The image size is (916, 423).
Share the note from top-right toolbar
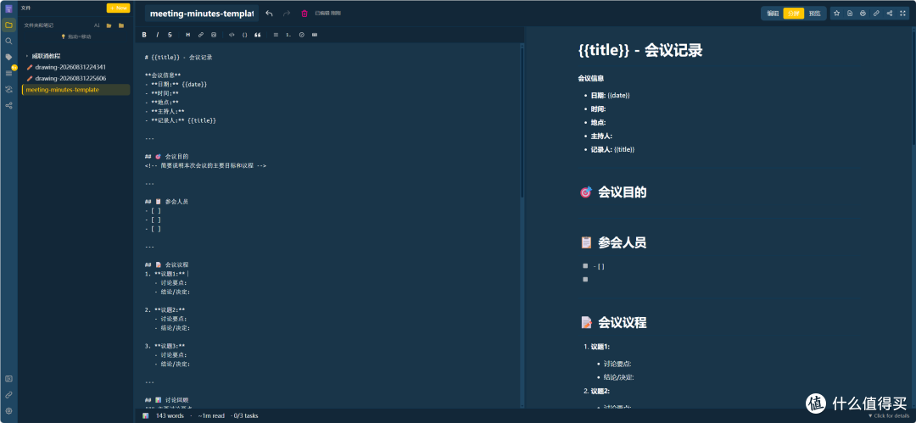[x=890, y=13]
